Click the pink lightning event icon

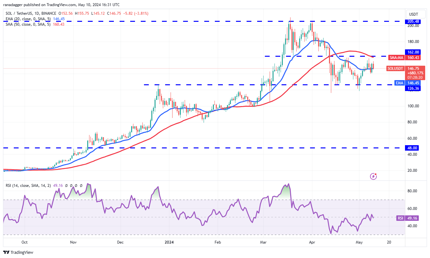(373, 176)
